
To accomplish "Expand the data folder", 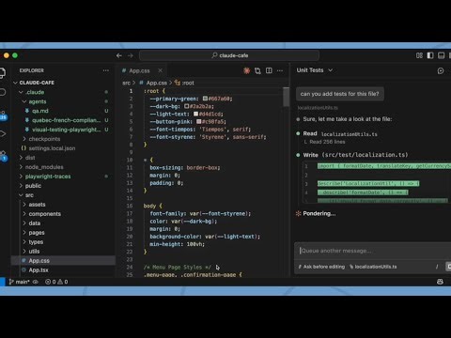I will (24, 223).
